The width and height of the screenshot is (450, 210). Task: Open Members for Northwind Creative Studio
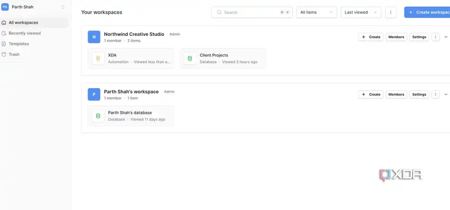(396, 37)
